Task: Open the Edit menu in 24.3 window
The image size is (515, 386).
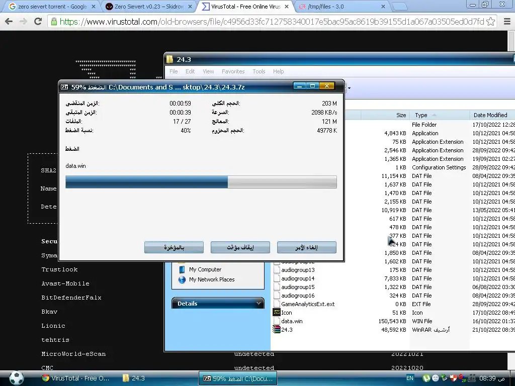Action: tap(190, 71)
